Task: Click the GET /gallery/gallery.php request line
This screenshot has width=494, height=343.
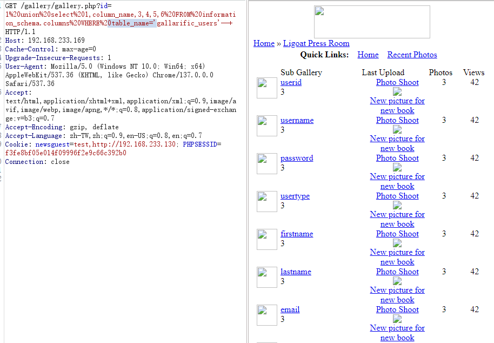Action: coord(58,5)
